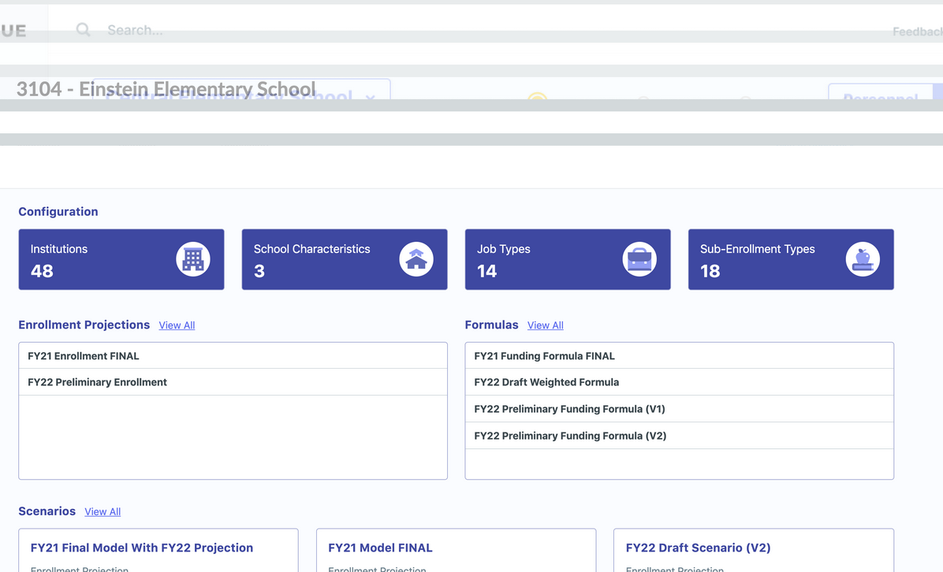Click the Sub-Enrollment Types apple icon

point(862,259)
